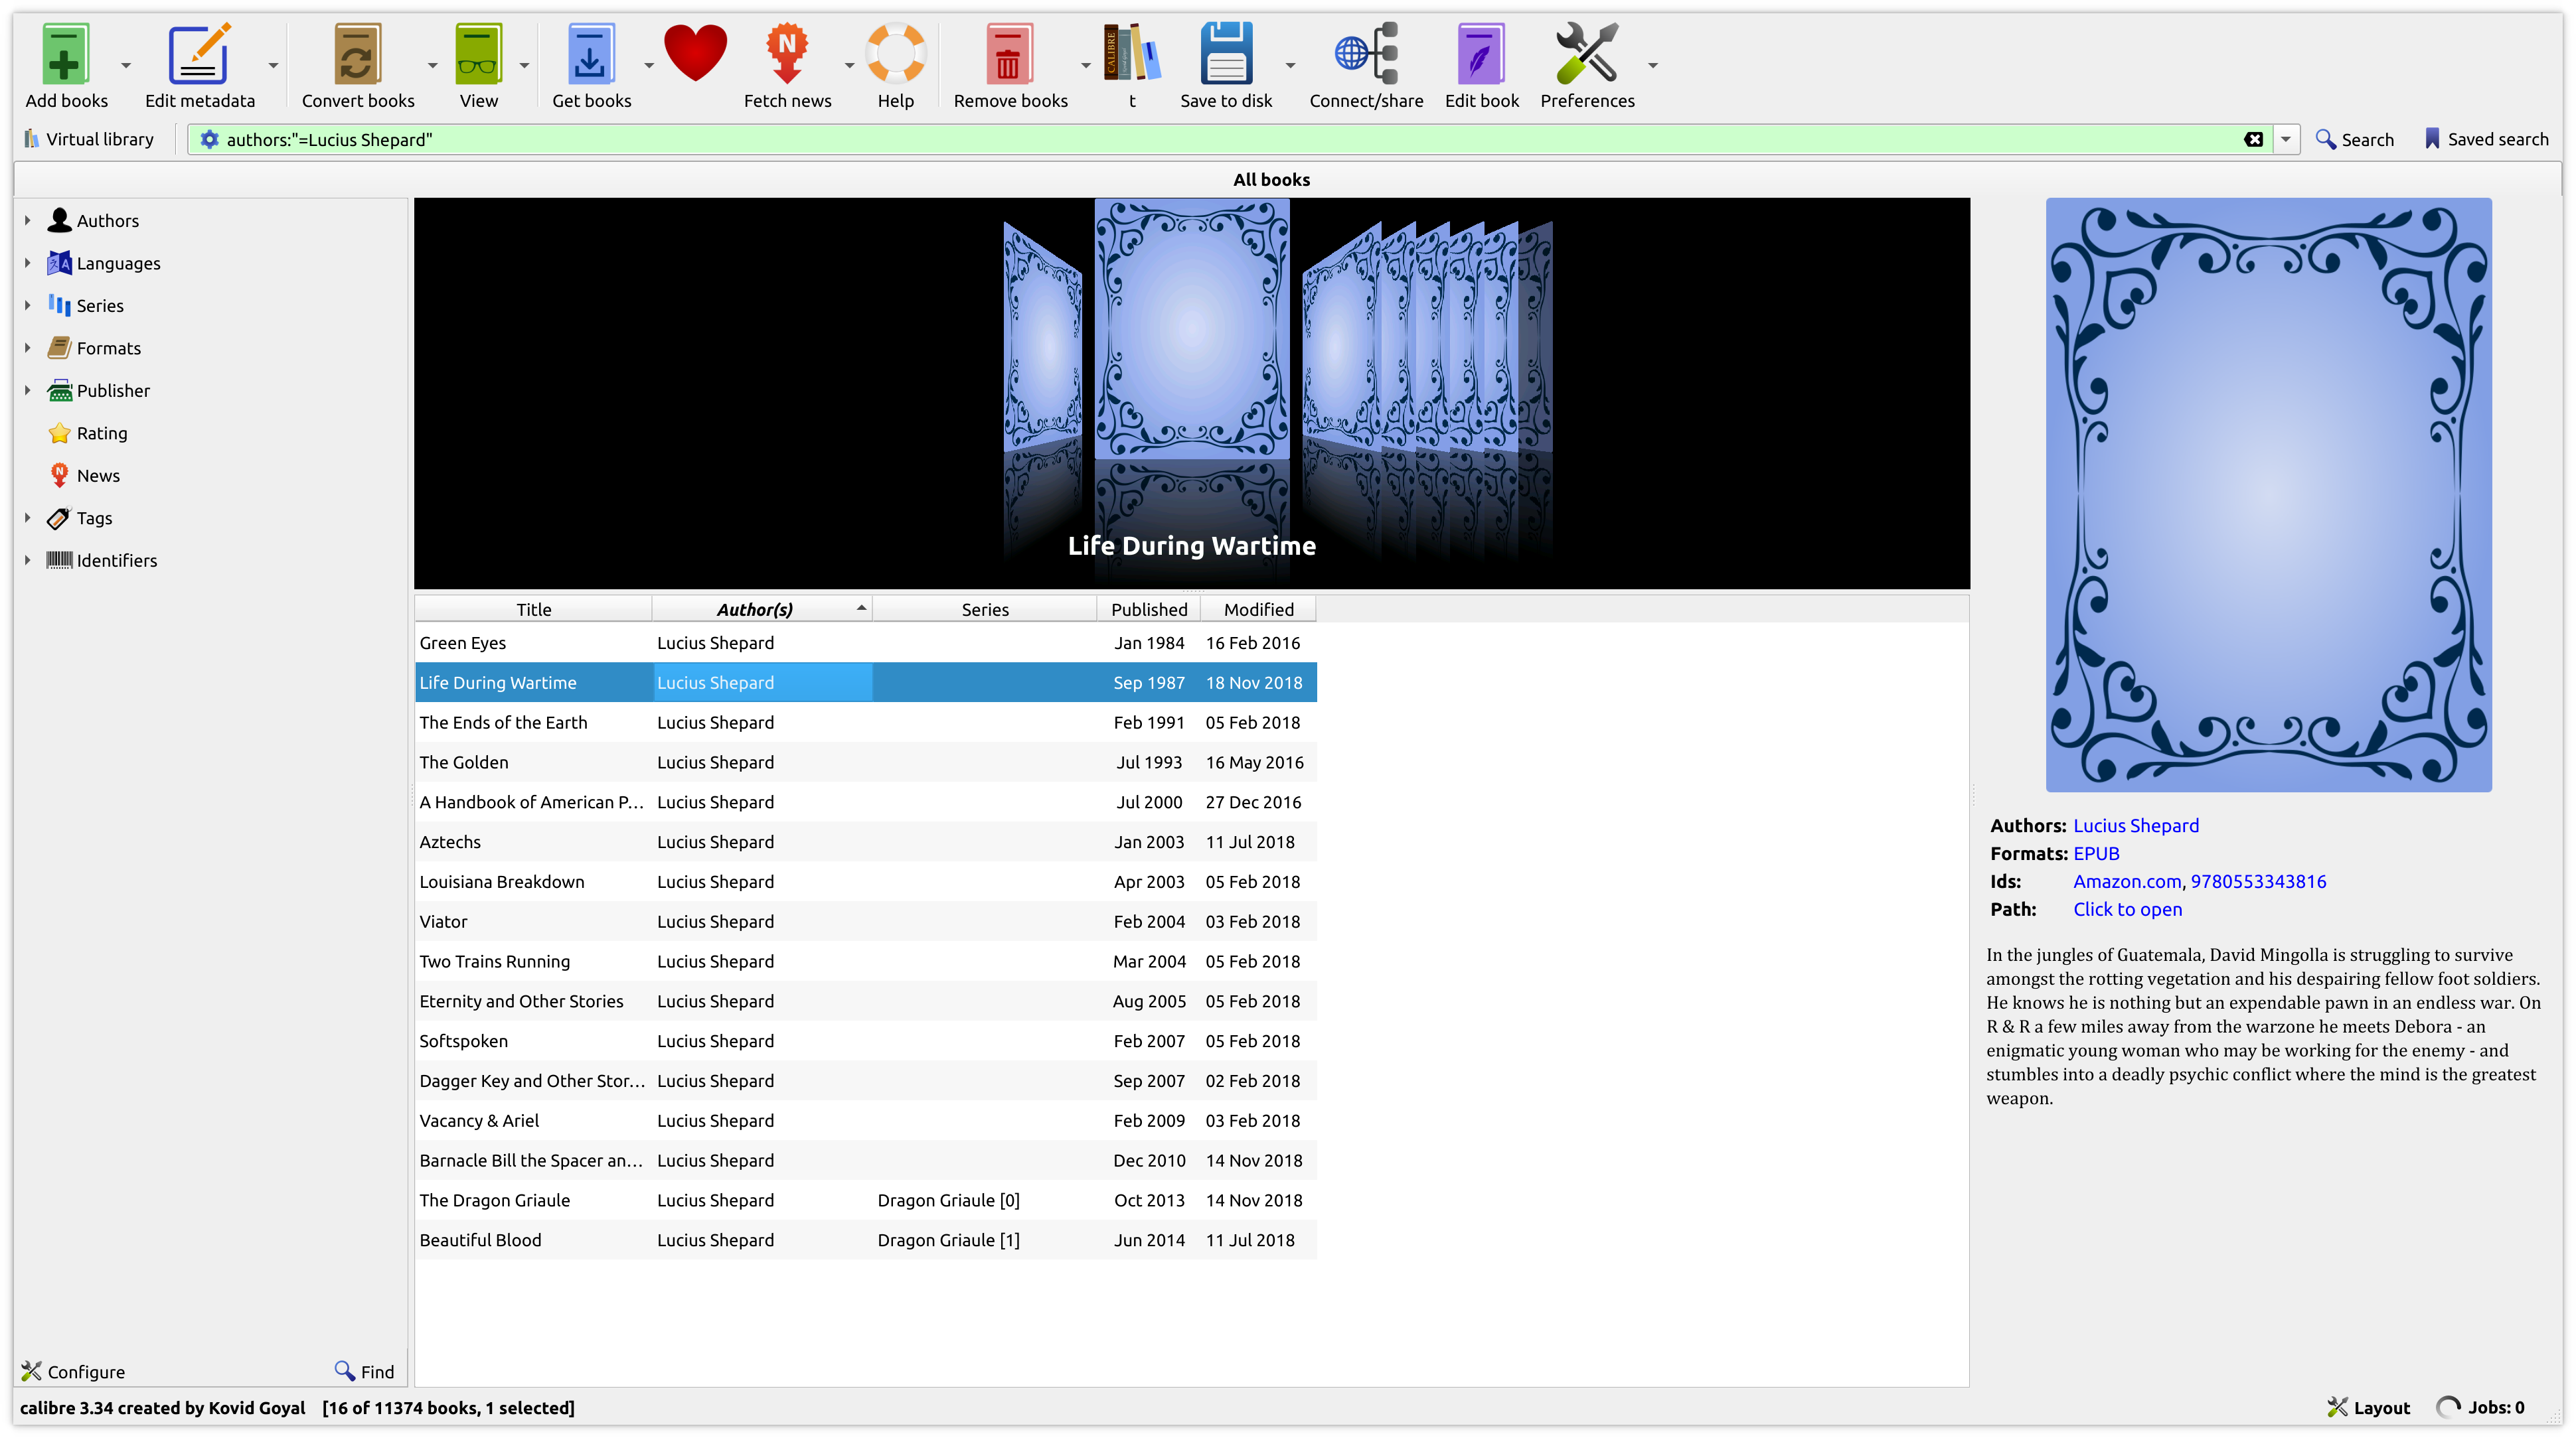
Task: Open dropdown arrow next to Save to disk
Action: (x=1290, y=66)
